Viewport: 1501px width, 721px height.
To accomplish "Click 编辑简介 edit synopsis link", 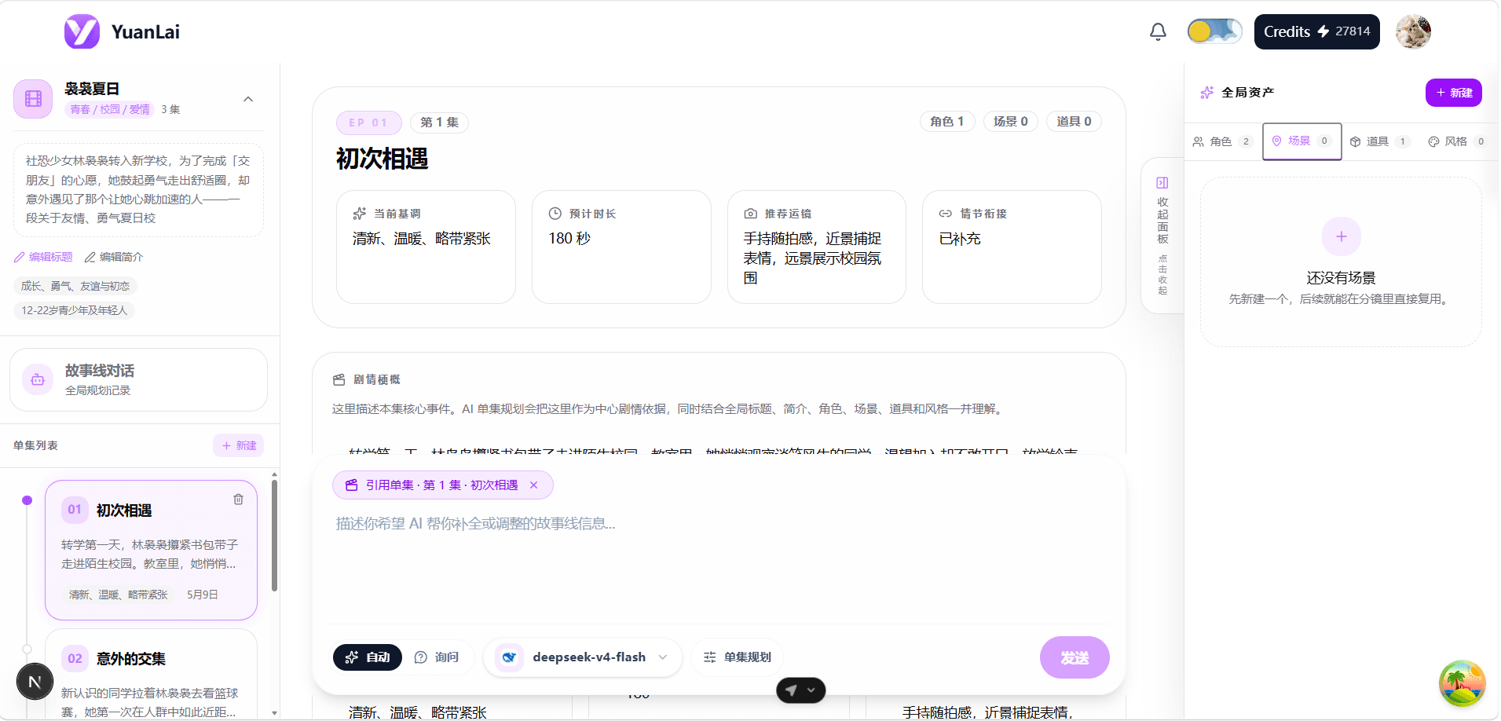I will [x=114, y=257].
